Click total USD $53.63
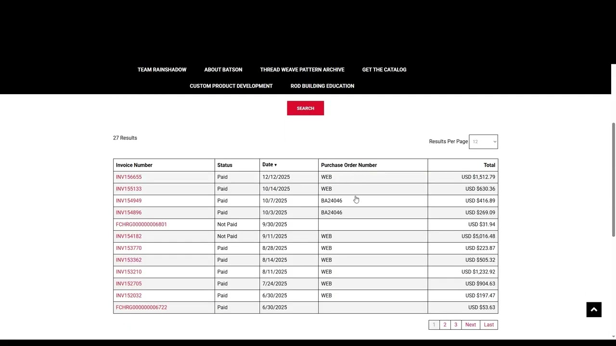616x346 pixels. tap(482, 308)
